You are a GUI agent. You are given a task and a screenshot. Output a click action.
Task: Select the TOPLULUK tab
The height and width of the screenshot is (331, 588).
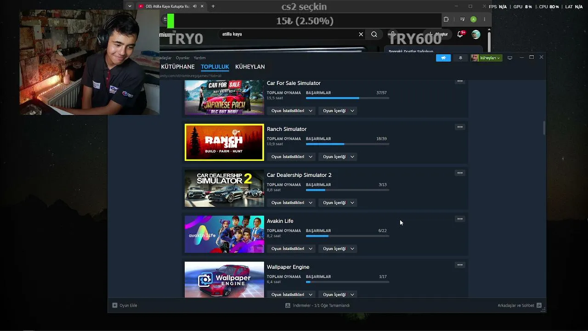tap(215, 67)
